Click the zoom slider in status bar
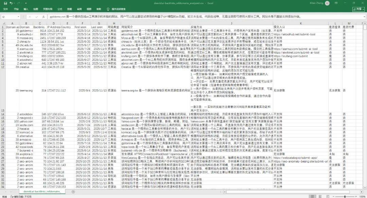This screenshot has height=198, width=367. 345,196
